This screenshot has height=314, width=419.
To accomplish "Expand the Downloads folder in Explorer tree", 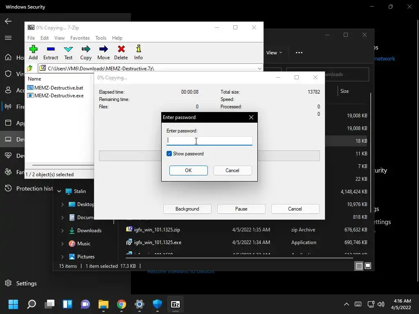I will click(62, 231).
